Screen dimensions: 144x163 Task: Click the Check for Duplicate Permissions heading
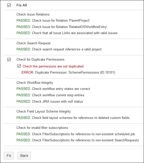click(x=40, y=59)
